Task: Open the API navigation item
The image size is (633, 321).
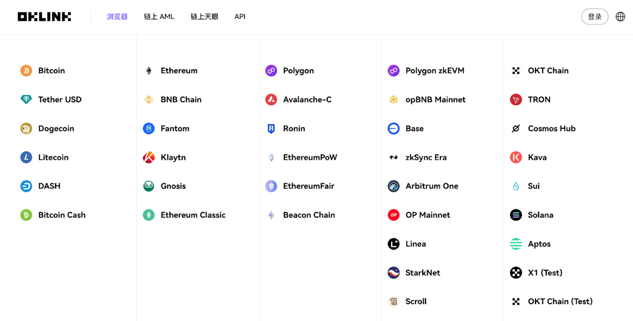Action: pos(240,16)
